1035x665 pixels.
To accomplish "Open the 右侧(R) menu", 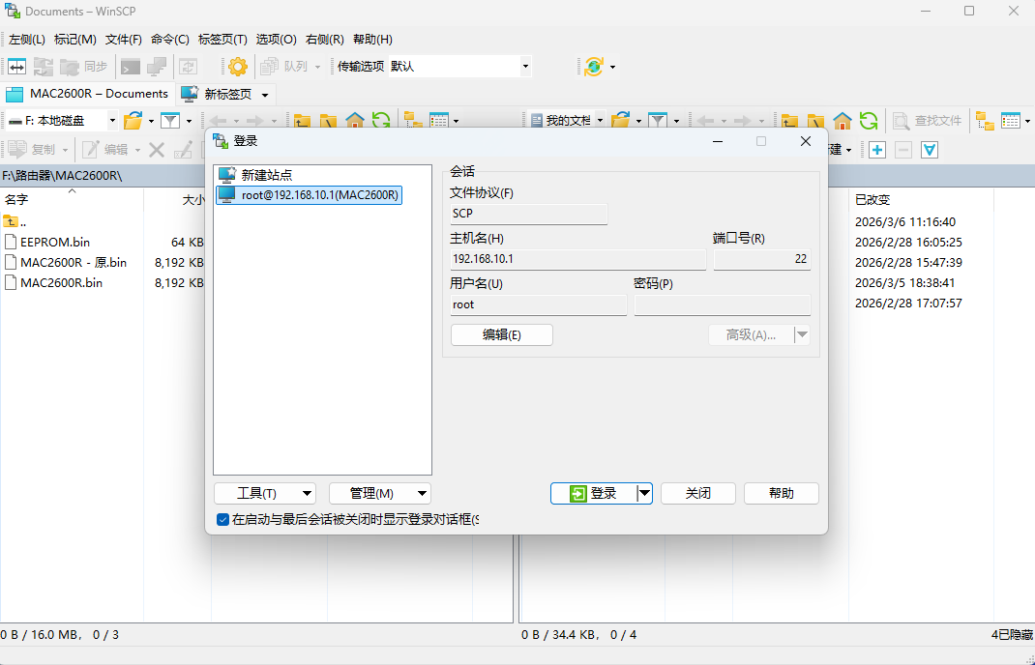I will [325, 39].
